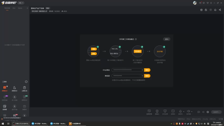This screenshot has height=126, width=224.
Task: Open the tip link about using phone as camera
Action: (x=12, y=118)
